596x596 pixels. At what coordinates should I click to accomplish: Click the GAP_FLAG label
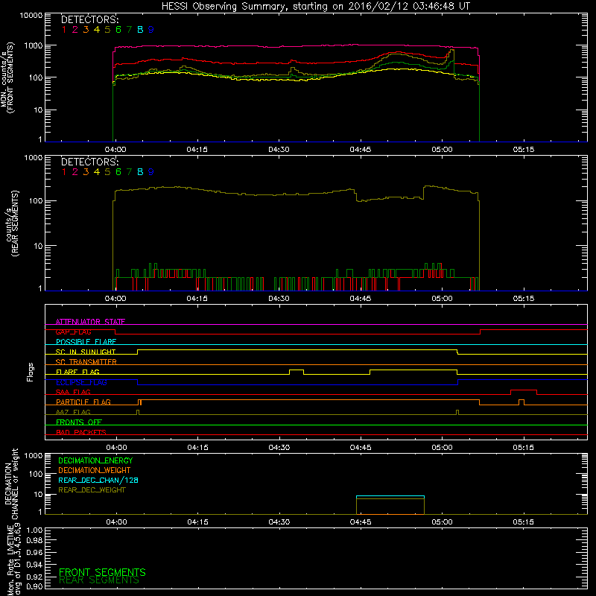click(x=73, y=332)
